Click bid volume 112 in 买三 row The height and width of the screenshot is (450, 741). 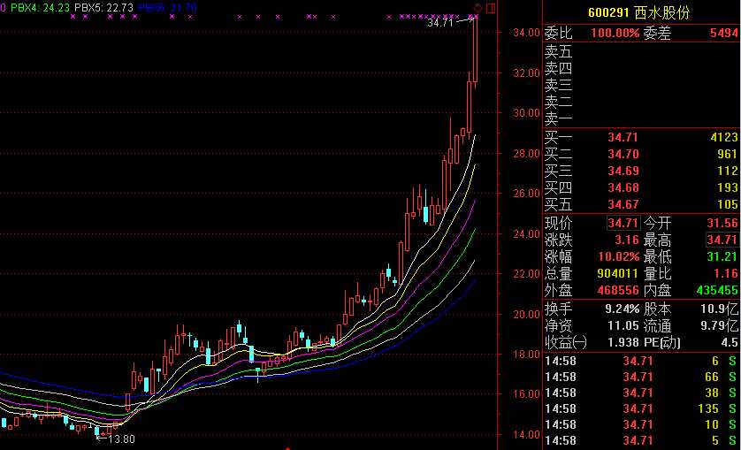(x=728, y=172)
